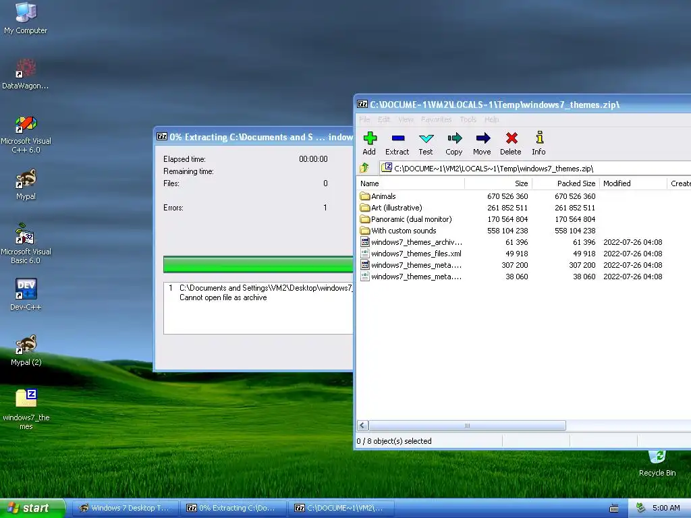
Task: Open the Info toolbar icon
Action: (538, 143)
